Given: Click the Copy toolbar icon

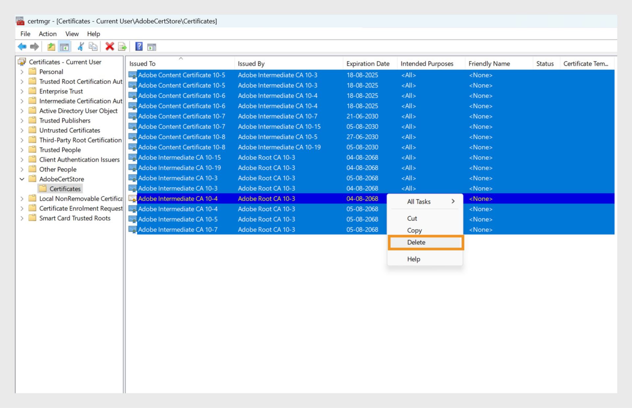Looking at the screenshot, I should point(93,46).
